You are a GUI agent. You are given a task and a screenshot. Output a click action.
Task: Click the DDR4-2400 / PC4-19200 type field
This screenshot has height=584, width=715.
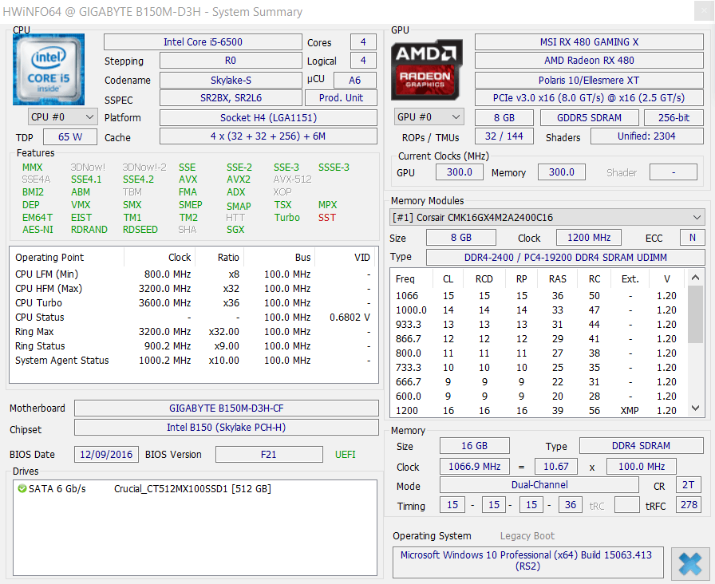tap(566, 257)
